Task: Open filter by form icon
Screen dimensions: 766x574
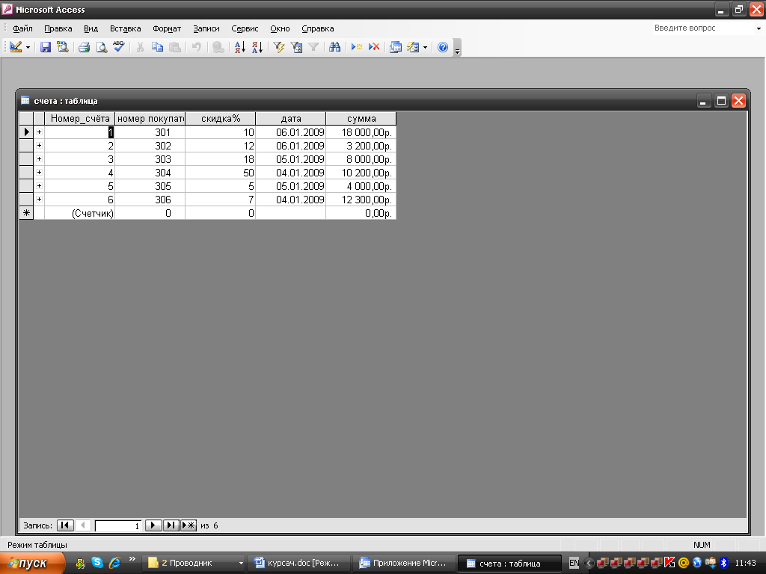Action: (x=296, y=47)
